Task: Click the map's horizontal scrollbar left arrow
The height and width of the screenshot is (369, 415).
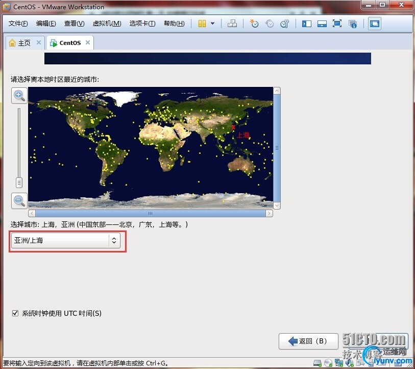Action: 32,214
